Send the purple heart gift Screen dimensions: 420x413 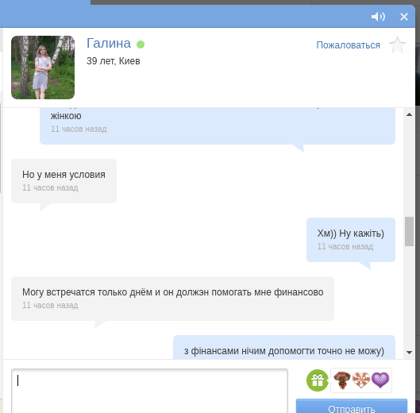click(x=380, y=380)
